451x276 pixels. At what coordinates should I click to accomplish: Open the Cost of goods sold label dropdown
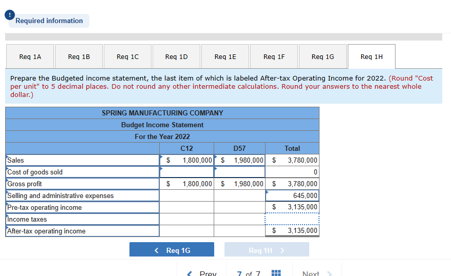point(82,172)
